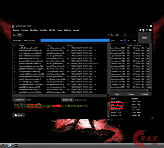Open the Telegram paper-plane icon link
The width and height of the screenshot is (164, 148).
(x=140, y=30)
